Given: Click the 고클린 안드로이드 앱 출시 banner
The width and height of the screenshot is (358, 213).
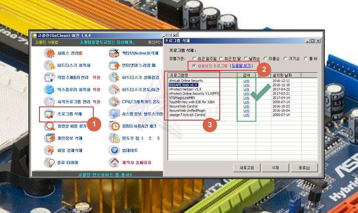Looking at the screenshot, I should (105, 175).
